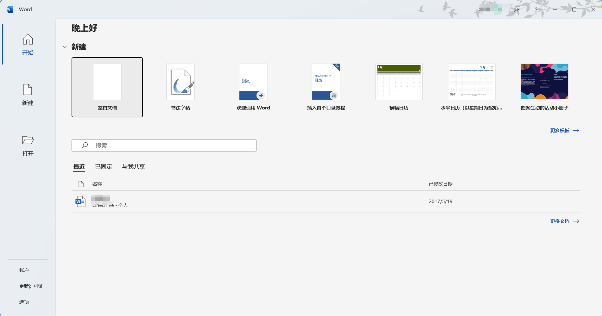Click the help question mark icon
Screen dimensions: 602x316
click(536, 9)
